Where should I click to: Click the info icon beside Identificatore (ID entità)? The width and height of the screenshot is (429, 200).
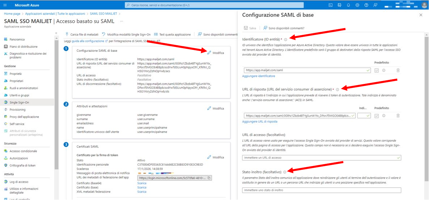click(286, 40)
